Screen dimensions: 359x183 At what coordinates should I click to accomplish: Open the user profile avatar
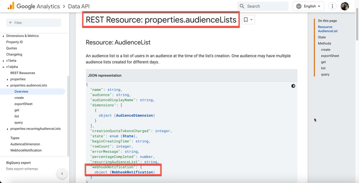pos(345,6)
